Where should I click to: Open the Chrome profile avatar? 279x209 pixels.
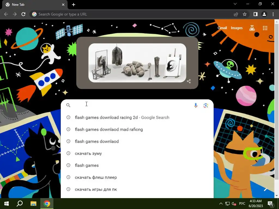[264, 14]
